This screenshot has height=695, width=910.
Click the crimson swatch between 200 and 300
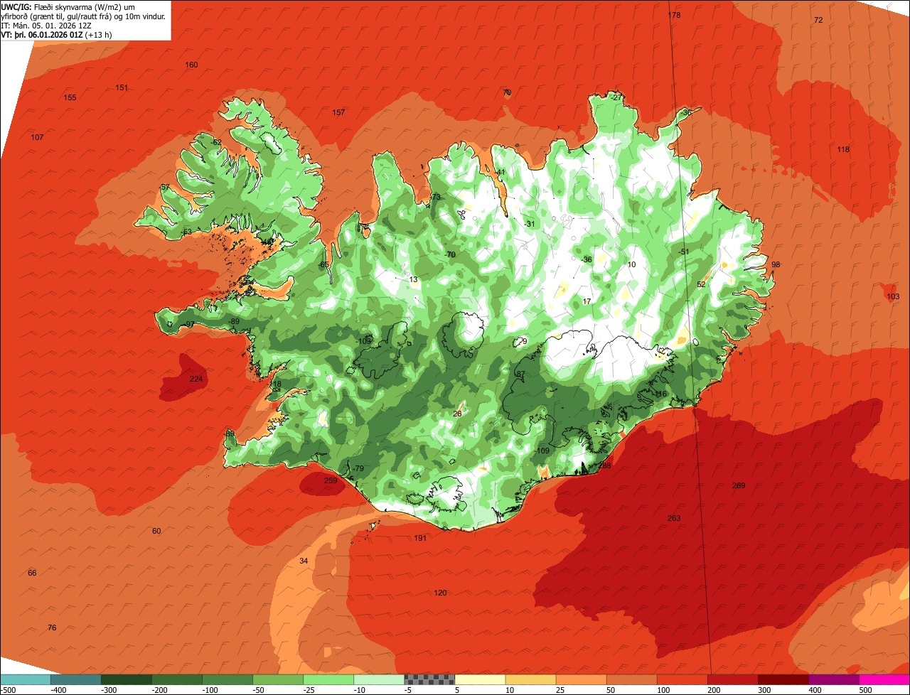(x=733, y=679)
